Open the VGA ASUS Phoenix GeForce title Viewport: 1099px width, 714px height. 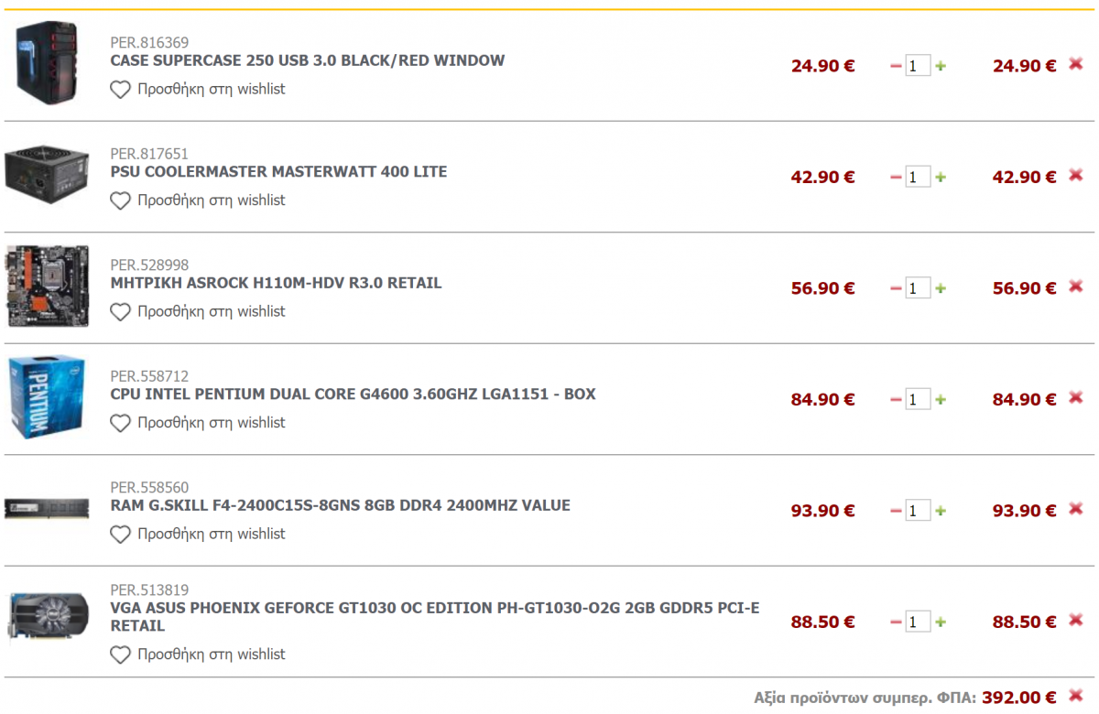click(x=435, y=617)
